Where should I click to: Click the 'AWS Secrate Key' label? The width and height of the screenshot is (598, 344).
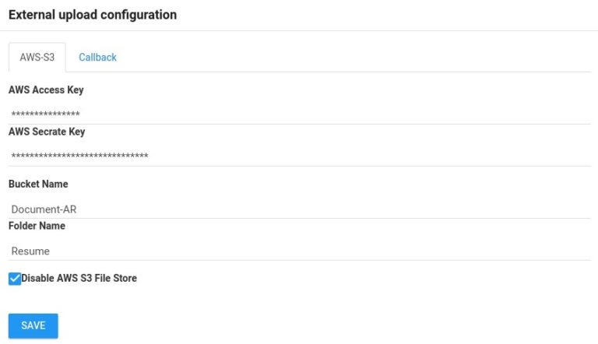(47, 132)
